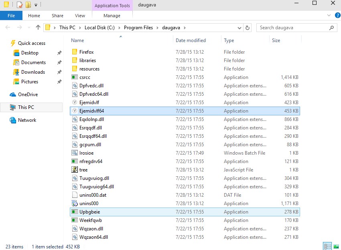The height and width of the screenshot is (250, 341).
Task: Click the unins000 application installer icon
Action: tap(74, 204)
